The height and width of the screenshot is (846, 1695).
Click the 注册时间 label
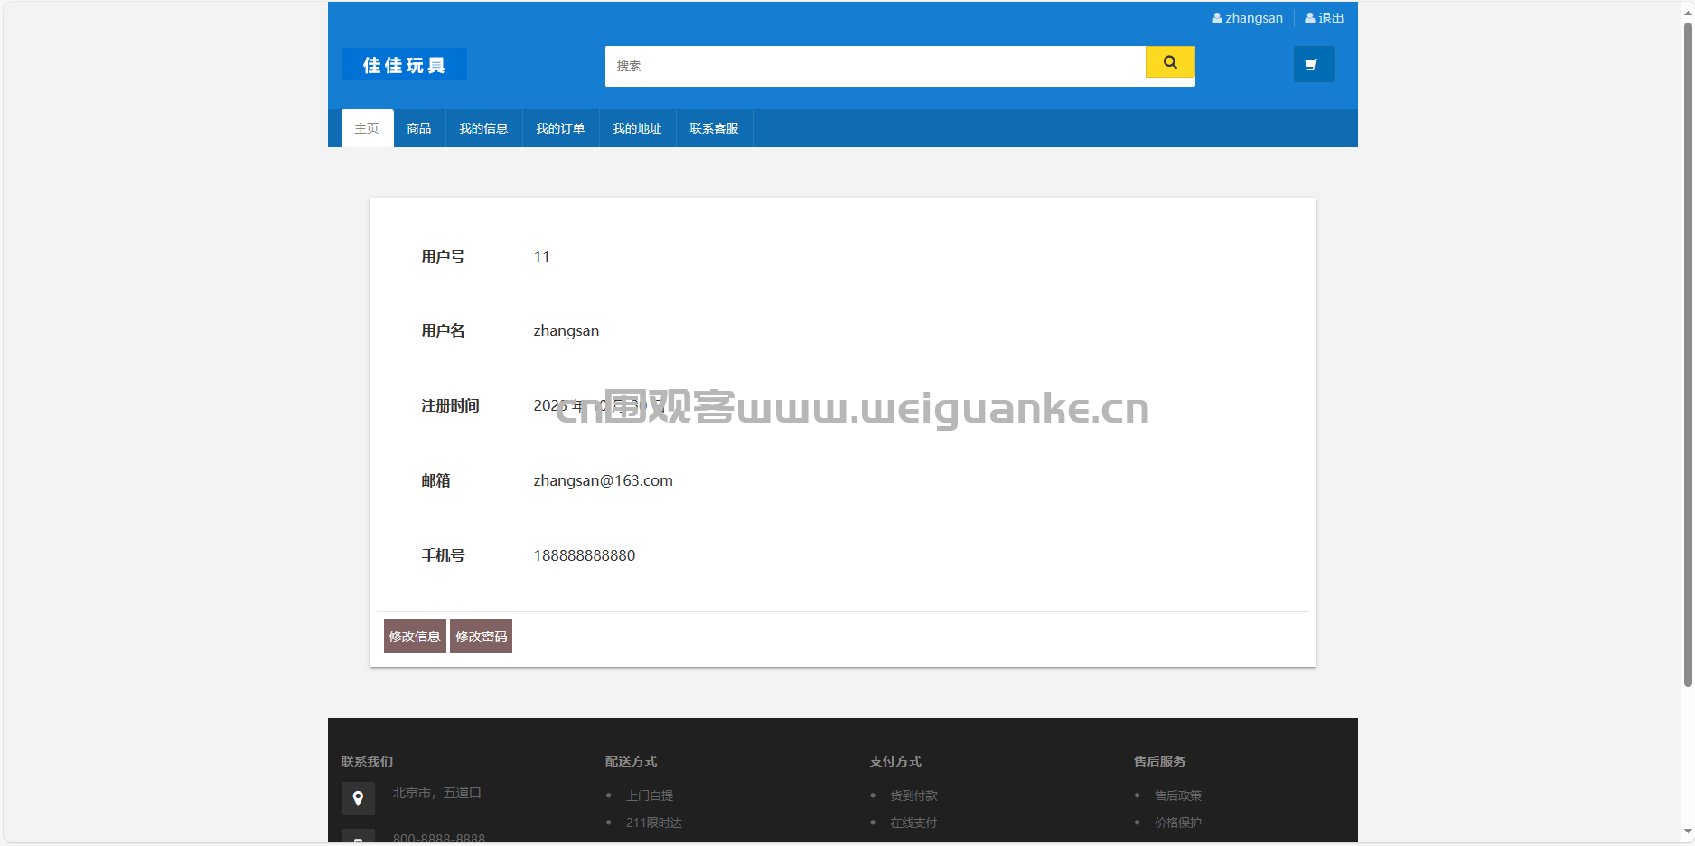[x=450, y=405]
